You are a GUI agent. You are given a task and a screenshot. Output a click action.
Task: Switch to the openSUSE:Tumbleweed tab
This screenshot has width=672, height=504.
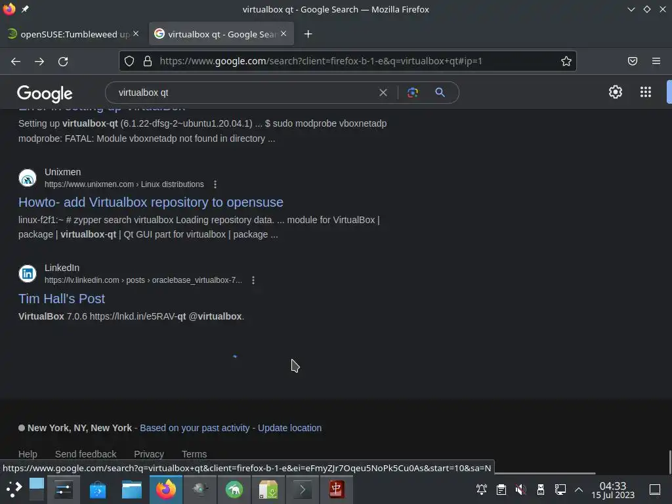point(73,34)
